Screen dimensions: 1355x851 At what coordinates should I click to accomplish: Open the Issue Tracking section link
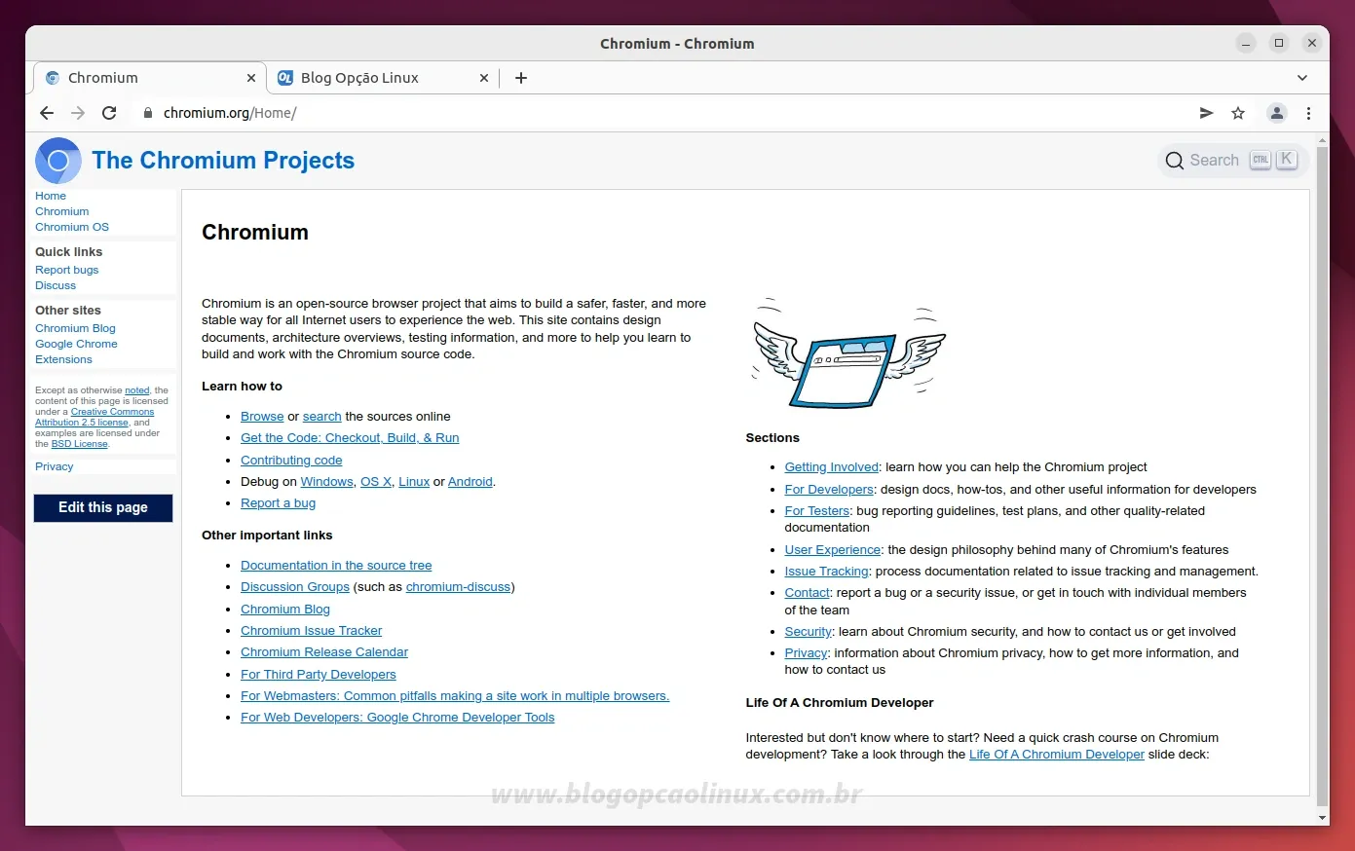click(826, 572)
